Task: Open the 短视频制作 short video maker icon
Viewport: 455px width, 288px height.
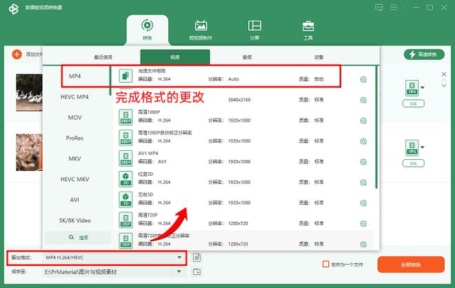Action: coord(201,28)
